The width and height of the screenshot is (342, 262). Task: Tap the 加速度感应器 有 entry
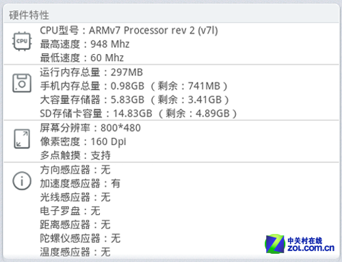point(80,183)
